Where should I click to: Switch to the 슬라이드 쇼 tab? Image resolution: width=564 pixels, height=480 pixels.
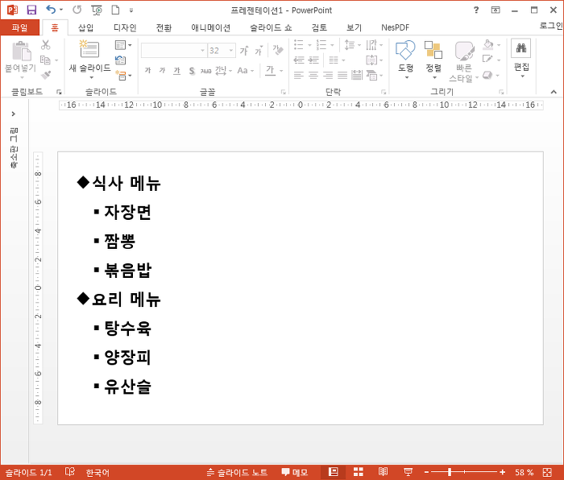coord(271,27)
